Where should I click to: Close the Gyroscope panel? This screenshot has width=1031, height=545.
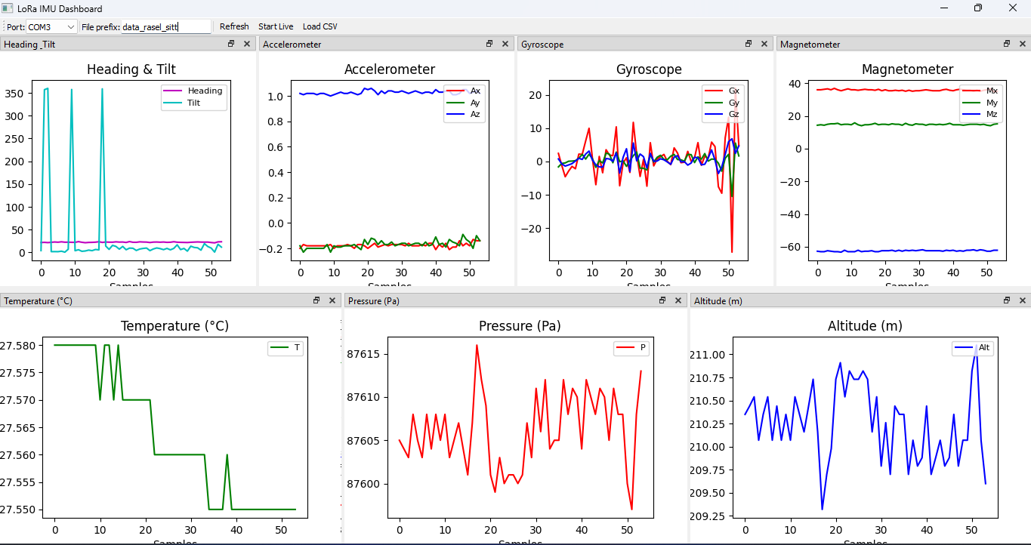point(764,44)
